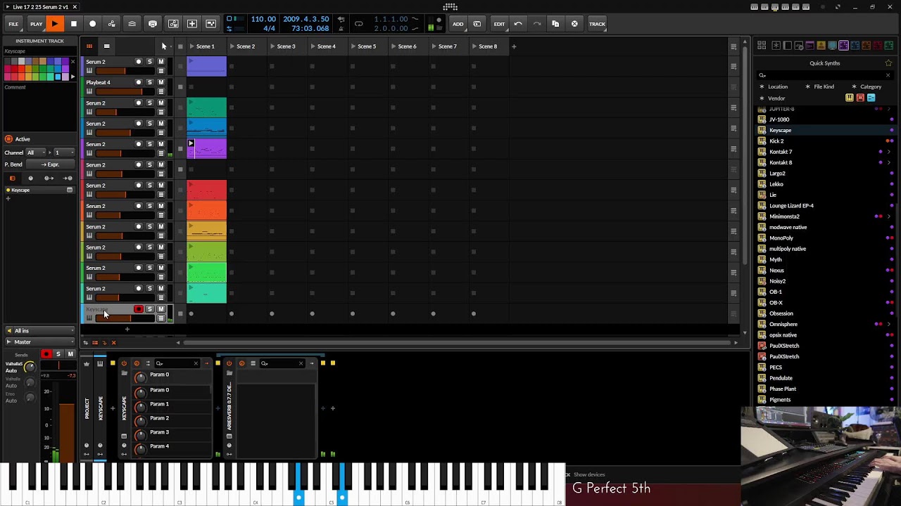Click the favorites star in browser
The width and height of the screenshot is (901, 506).
888,63
